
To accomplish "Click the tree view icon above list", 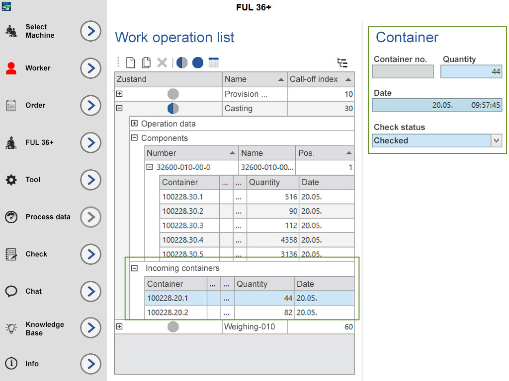I will [342, 63].
